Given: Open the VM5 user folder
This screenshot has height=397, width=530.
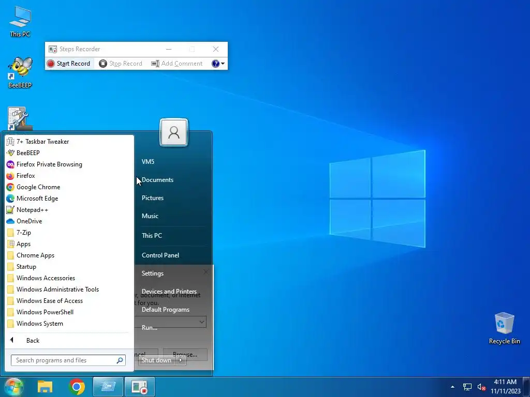Looking at the screenshot, I should 148,162.
